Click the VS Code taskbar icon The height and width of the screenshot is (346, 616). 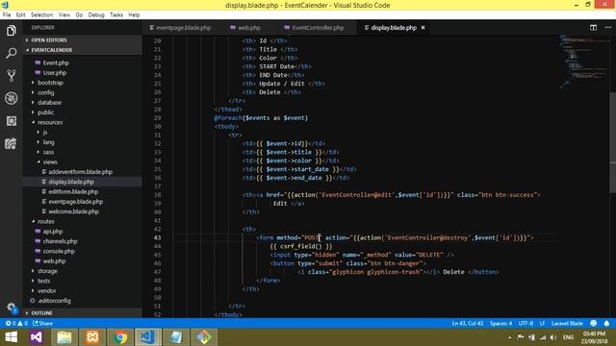(x=148, y=337)
